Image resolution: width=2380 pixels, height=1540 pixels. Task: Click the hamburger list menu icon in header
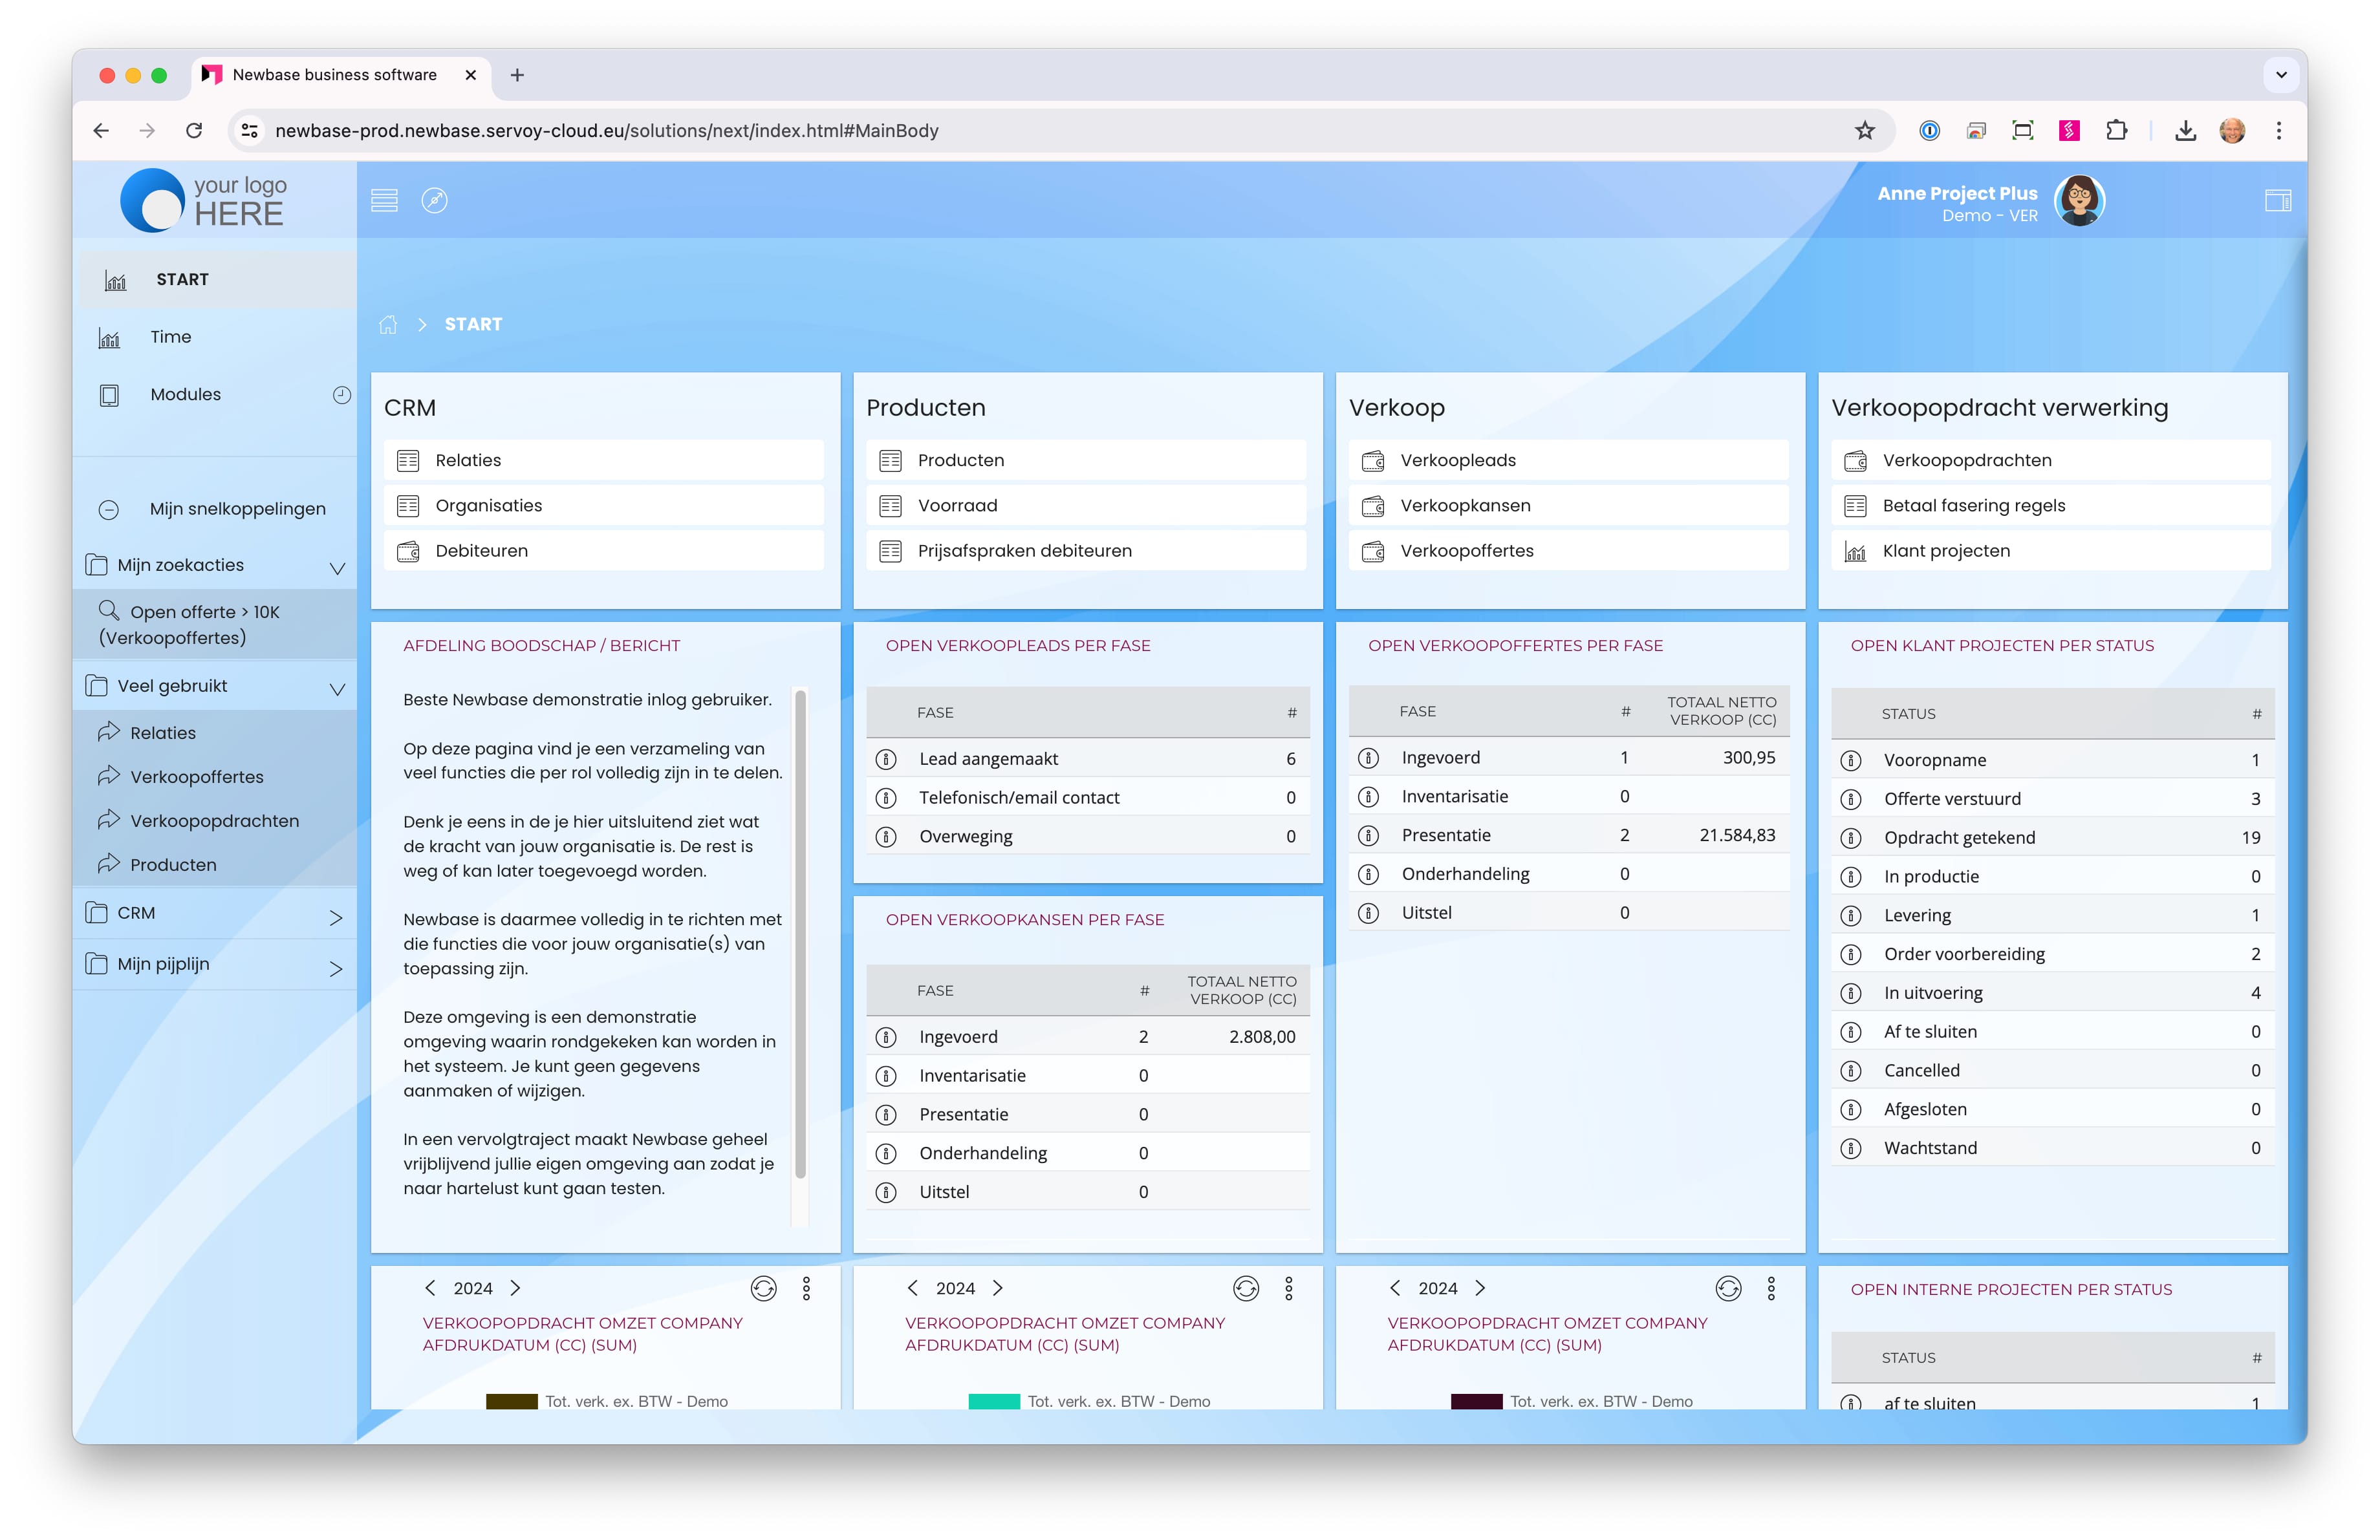384,201
